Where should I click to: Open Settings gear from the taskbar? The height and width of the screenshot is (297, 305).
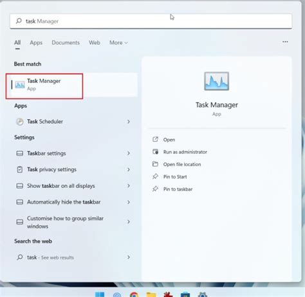tap(202, 294)
